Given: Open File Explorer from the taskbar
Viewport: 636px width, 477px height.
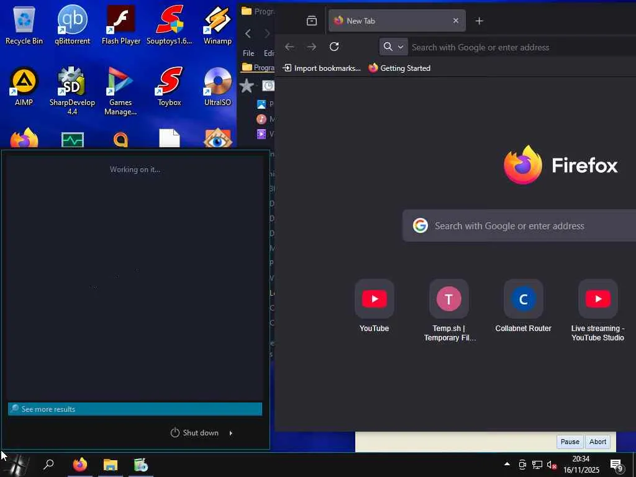Looking at the screenshot, I should (111, 465).
